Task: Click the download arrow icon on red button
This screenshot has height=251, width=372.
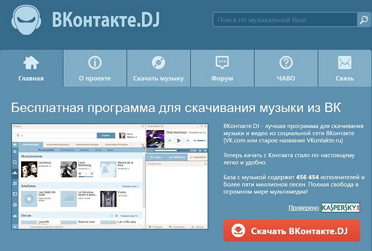Action: pos(238,231)
